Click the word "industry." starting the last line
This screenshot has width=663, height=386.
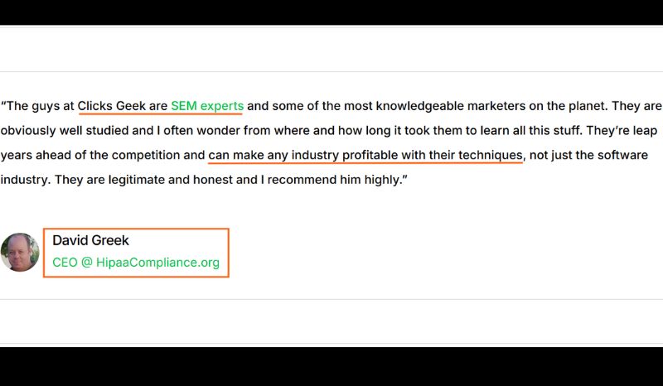pyautogui.click(x=25, y=179)
